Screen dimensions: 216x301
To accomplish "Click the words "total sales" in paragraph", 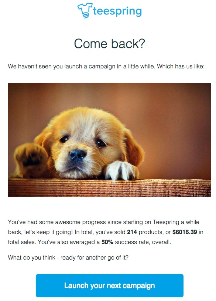I will (21, 242).
